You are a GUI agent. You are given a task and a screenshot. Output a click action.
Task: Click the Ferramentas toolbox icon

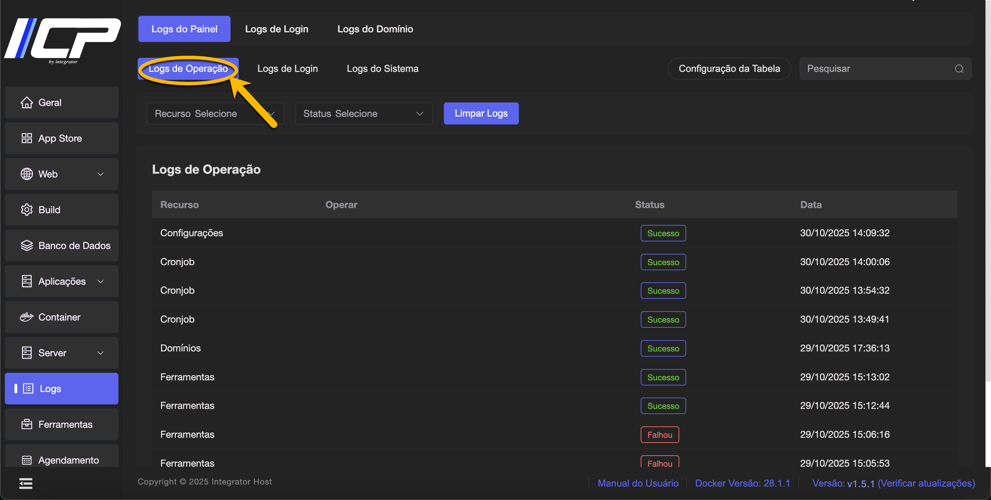(x=26, y=424)
